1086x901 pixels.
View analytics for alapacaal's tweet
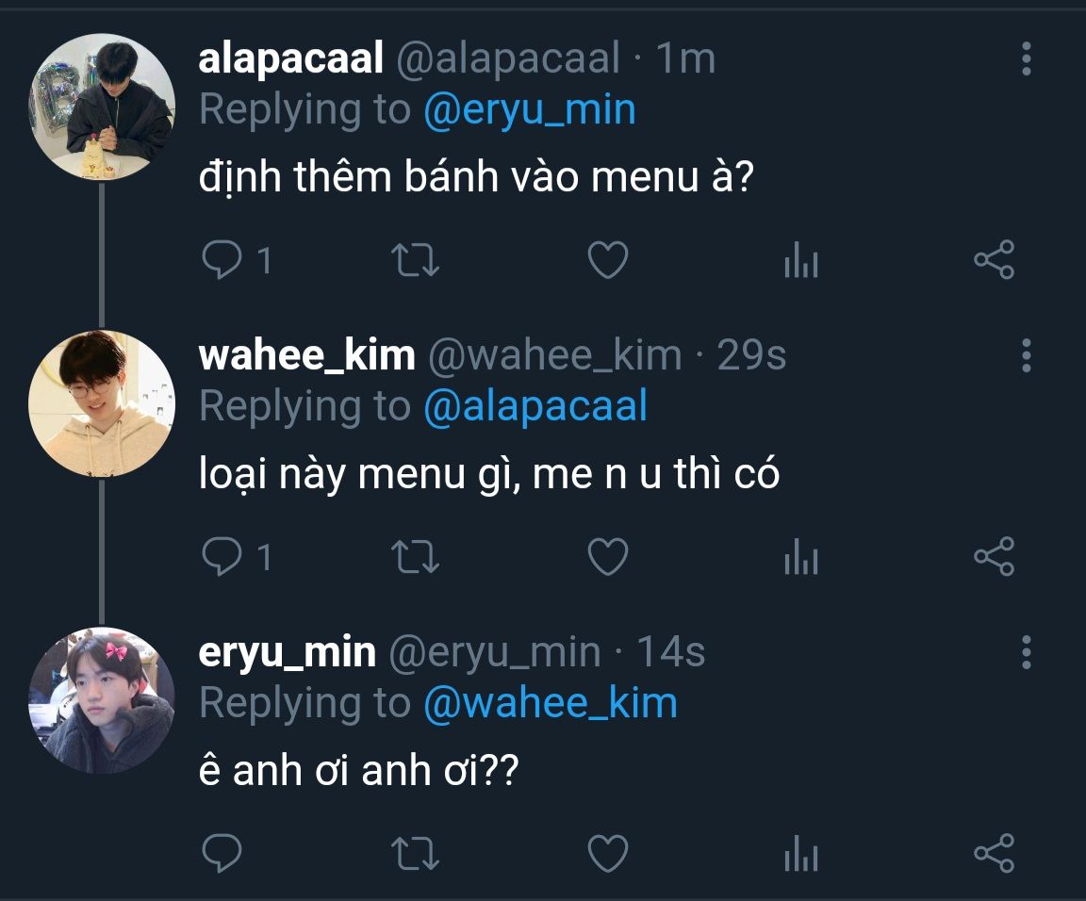[801, 261]
